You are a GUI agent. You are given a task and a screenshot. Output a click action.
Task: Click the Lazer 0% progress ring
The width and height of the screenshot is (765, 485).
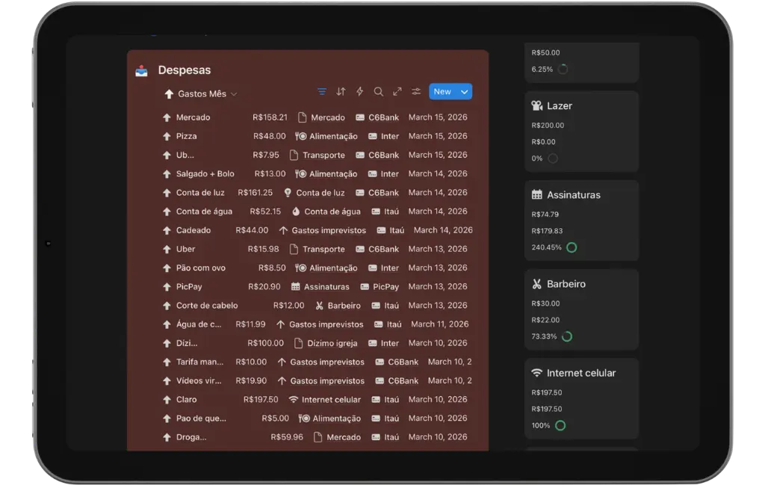[x=553, y=158]
